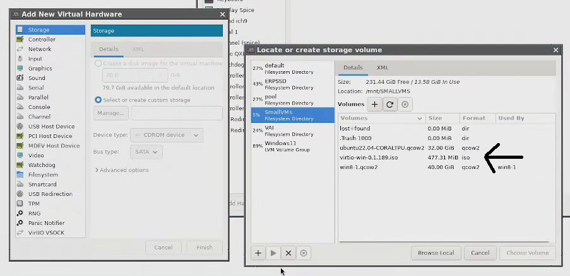The width and height of the screenshot is (570, 276).
Task: Expand Advanced options
Action: click(122, 170)
